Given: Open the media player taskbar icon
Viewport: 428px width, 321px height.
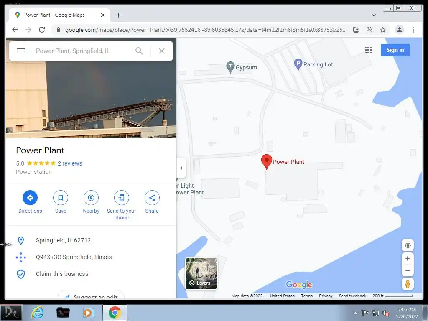Looking at the screenshot, I should (88, 313).
